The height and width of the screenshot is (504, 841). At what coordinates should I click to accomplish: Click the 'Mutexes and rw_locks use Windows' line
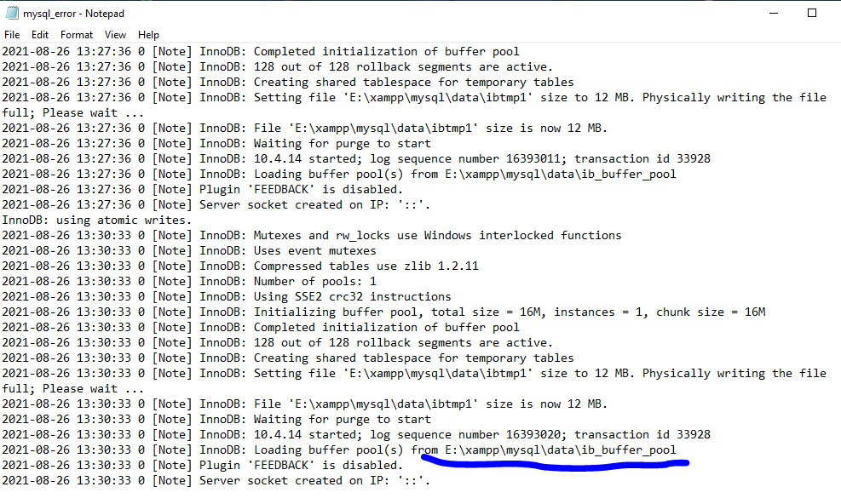pyautogui.click(x=312, y=235)
